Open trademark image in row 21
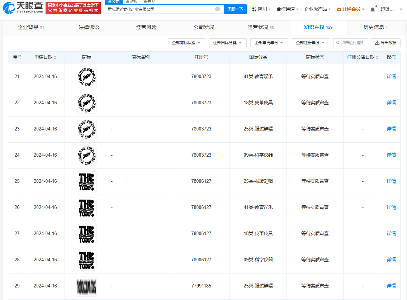Screen dimensions: 407x300 [86, 77]
